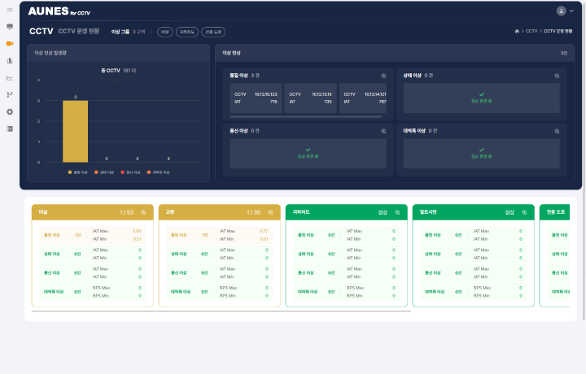The height and width of the screenshot is (374, 586).
Task: Go to the home icon in breadcrumb
Action: click(517, 32)
